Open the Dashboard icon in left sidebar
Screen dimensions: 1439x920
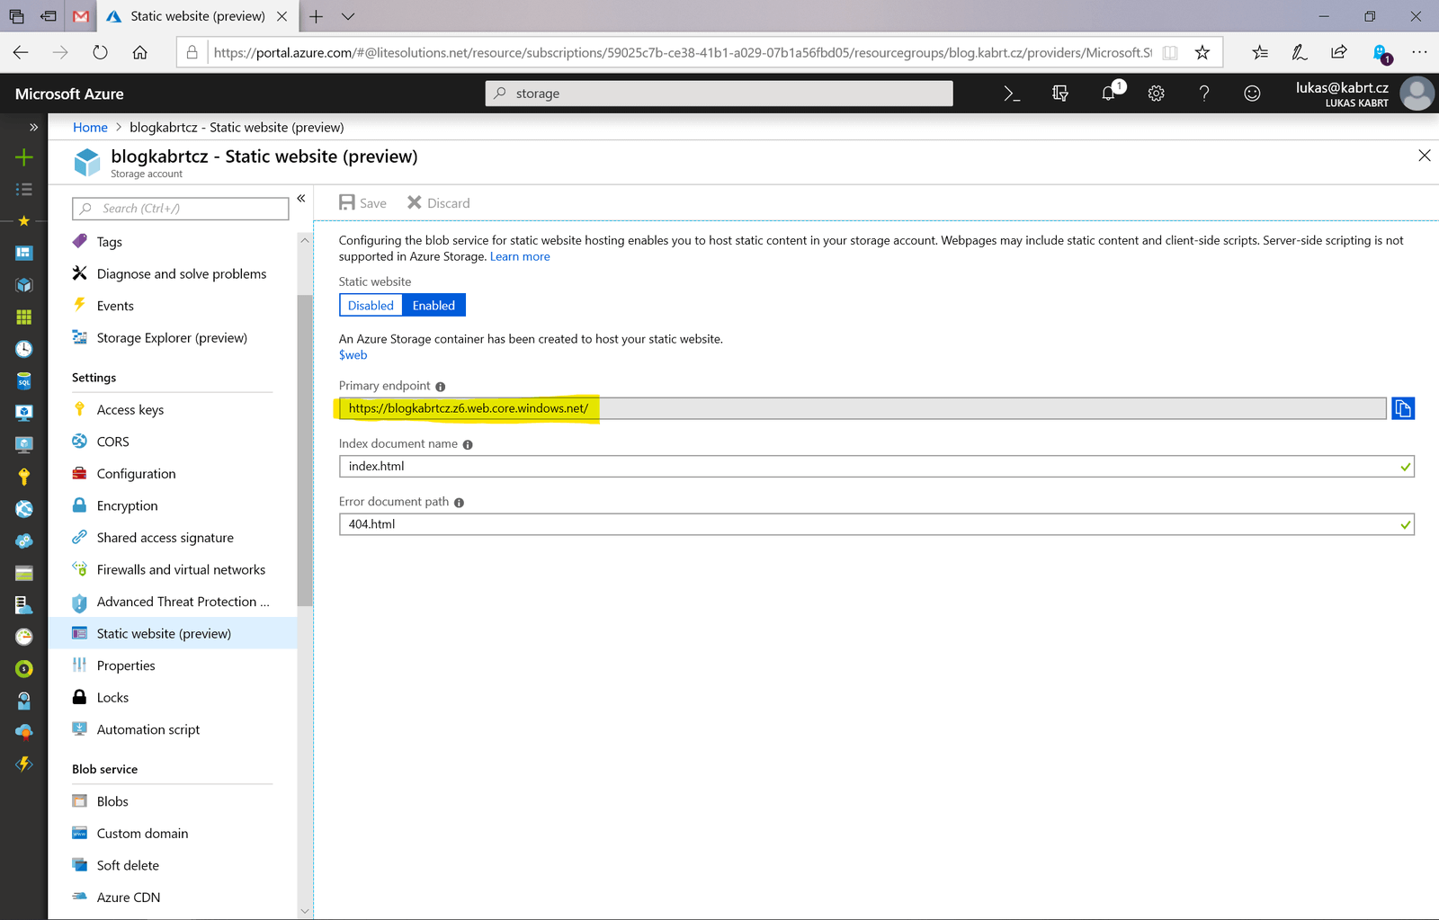click(x=24, y=253)
